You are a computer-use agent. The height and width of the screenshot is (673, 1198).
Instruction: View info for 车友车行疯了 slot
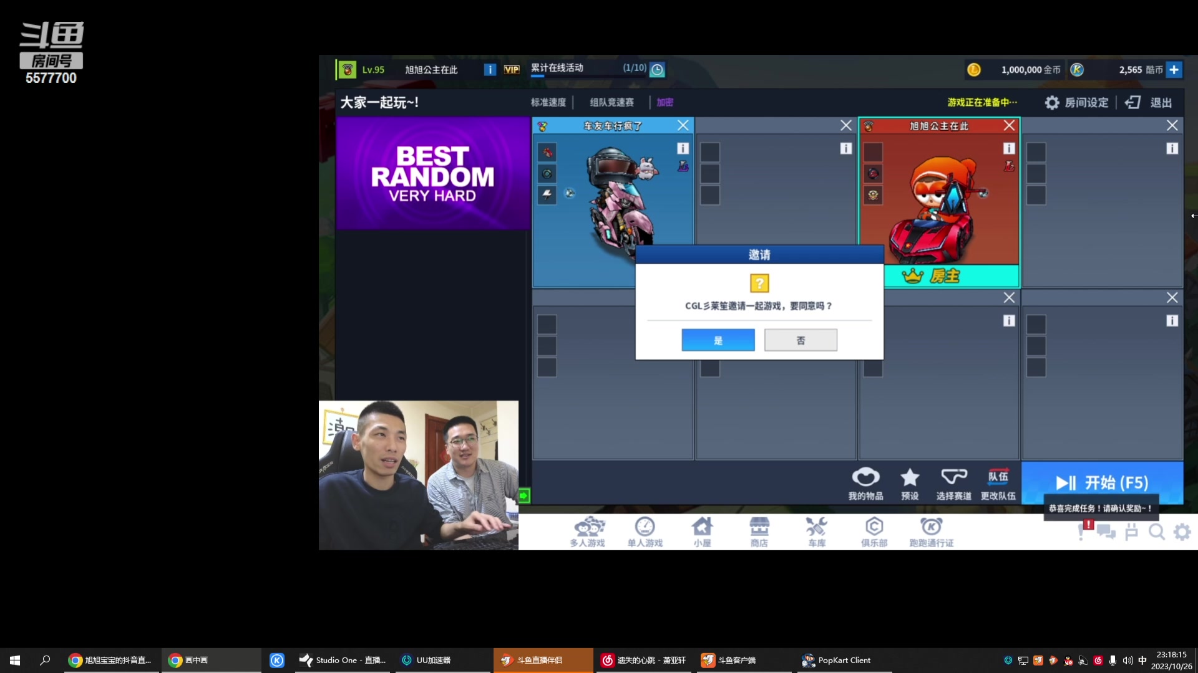(x=683, y=148)
